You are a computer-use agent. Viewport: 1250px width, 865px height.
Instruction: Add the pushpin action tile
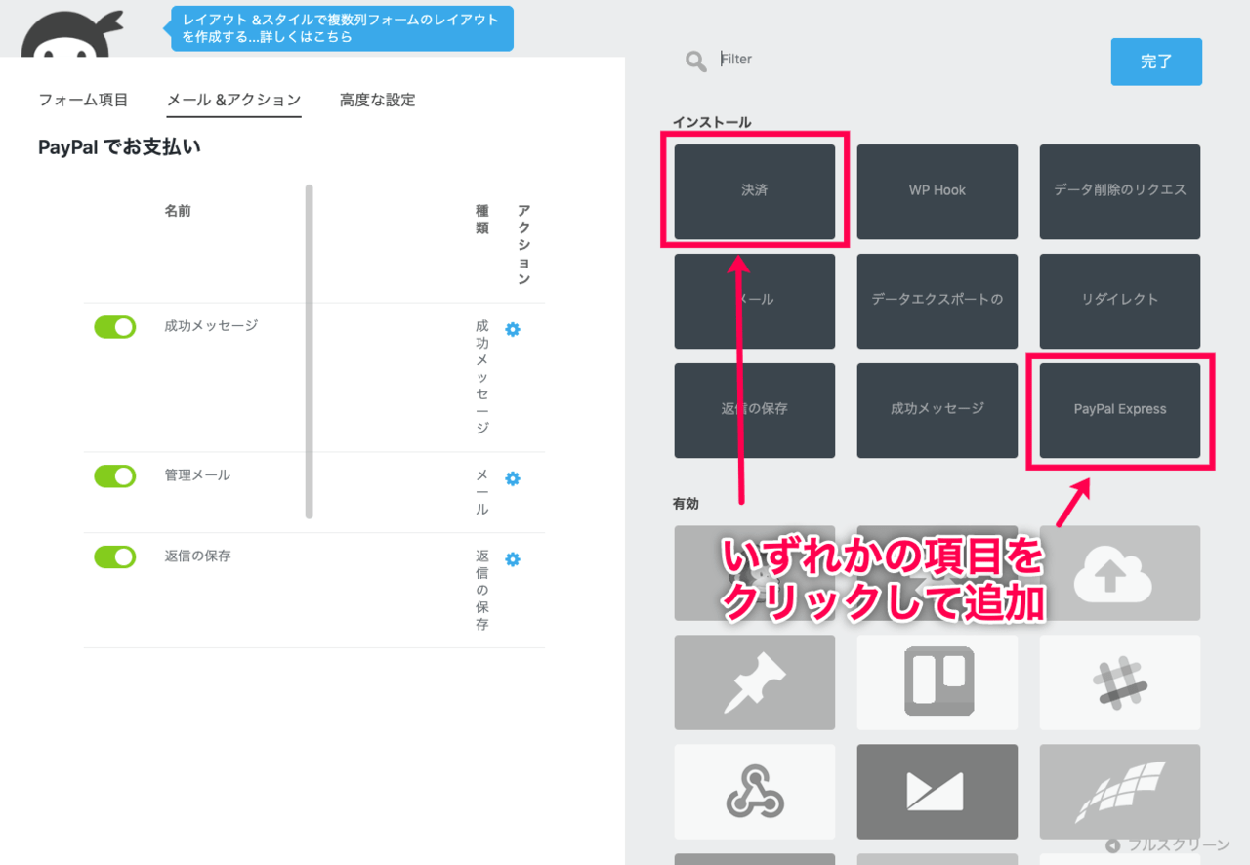(754, 682)
